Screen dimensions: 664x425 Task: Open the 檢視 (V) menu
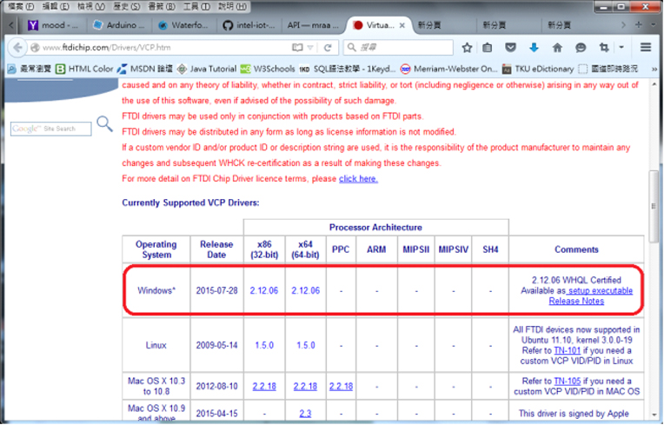pyautogui.click(x=90, y=6)
